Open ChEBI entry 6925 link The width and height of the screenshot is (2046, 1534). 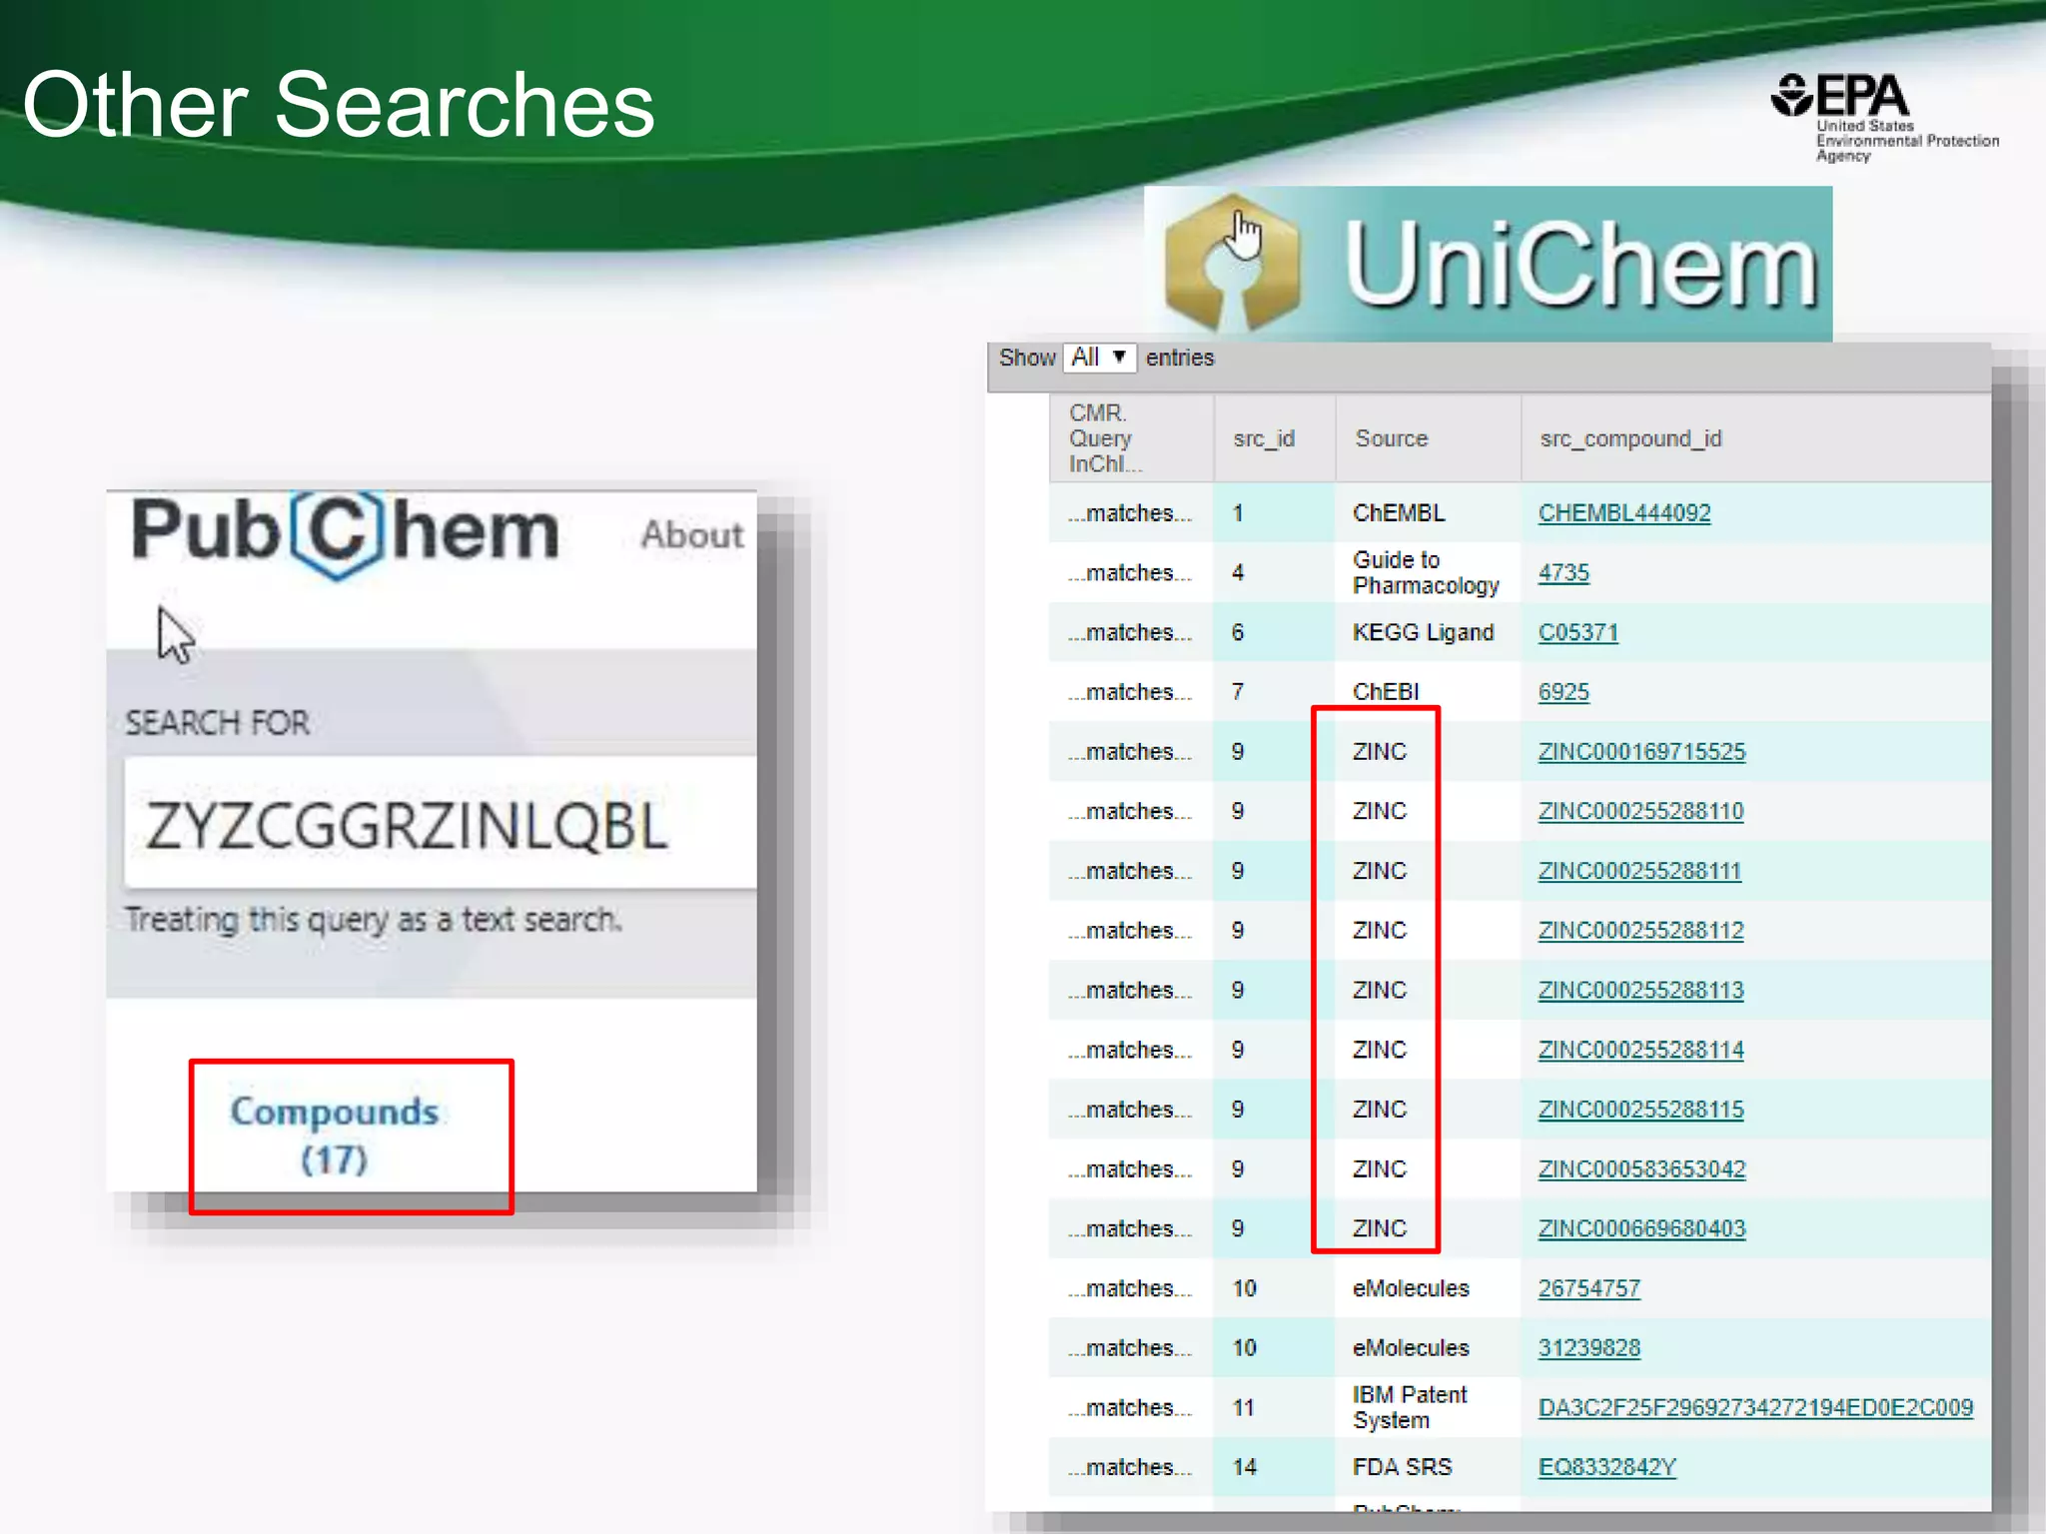click(x=1562, y=692)
